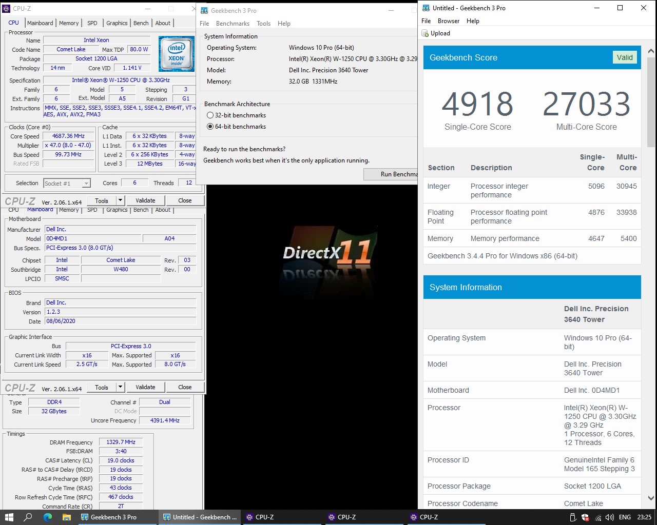The height and width of the screenshot is (525, 657).
Task: Click the motherboard model 0D4MD1 field
Action: pyautogui.click(x=93, y=238)
